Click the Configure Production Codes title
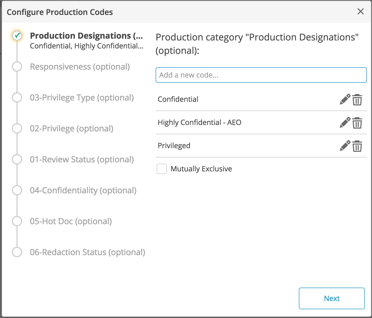The image size is (372, 318). tap(60, 12)
